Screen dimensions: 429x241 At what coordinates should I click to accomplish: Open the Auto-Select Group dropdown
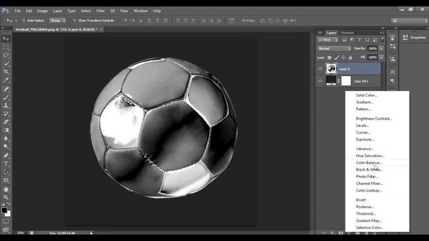[58, 21]
